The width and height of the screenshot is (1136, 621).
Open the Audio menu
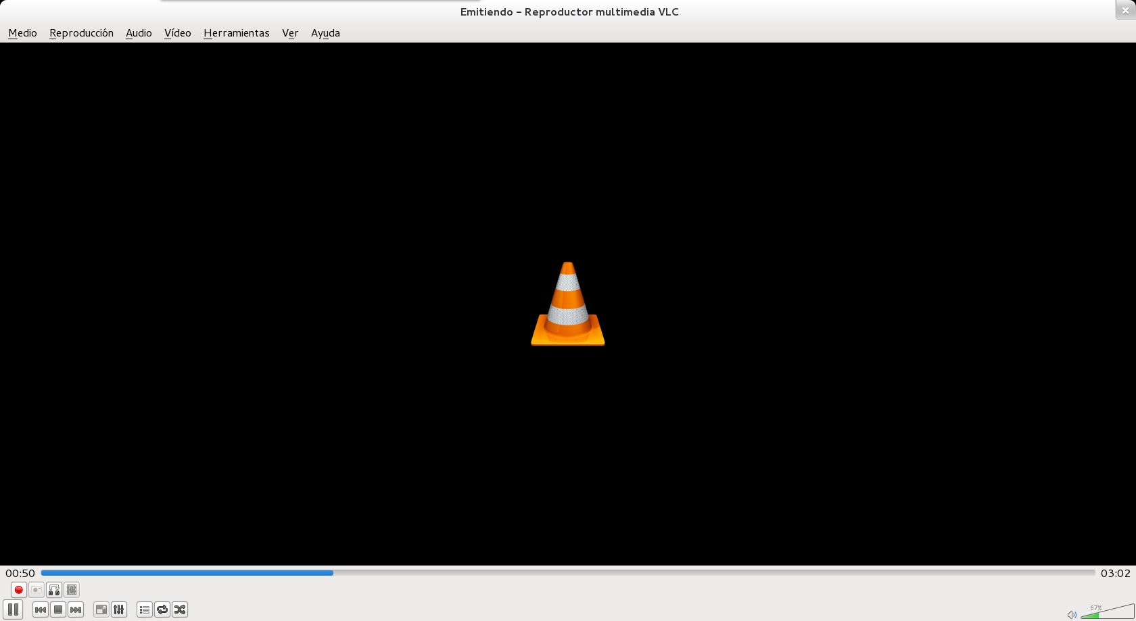tap(139, 32)
